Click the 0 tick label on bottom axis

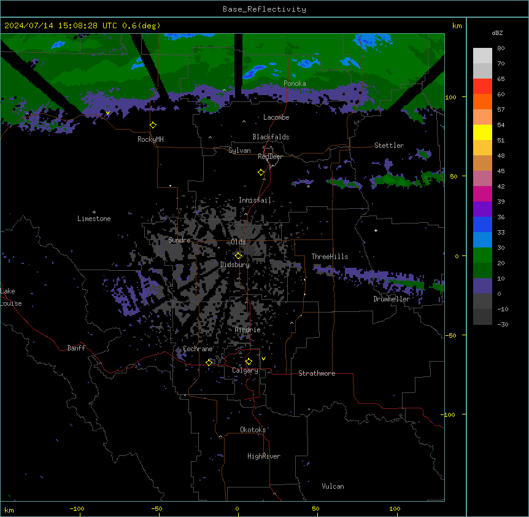(x=237, y=508)
